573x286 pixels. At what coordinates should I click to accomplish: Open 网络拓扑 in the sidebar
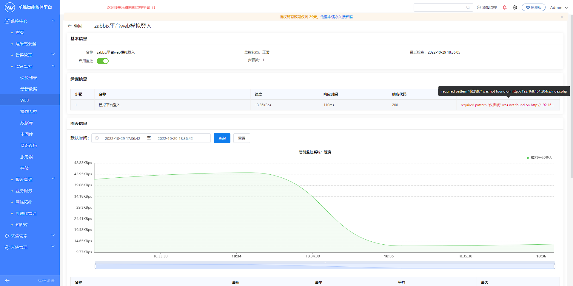click(x=24, y=202)
